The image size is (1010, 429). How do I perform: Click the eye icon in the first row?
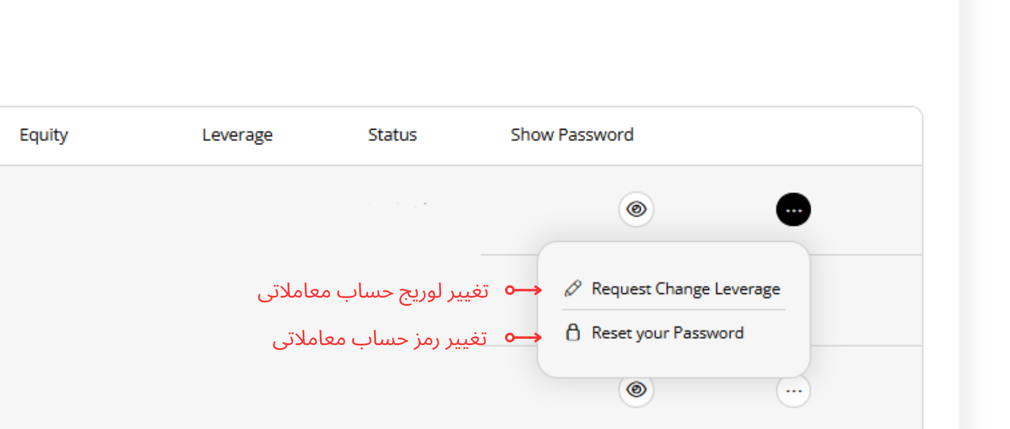pos(636,209)
